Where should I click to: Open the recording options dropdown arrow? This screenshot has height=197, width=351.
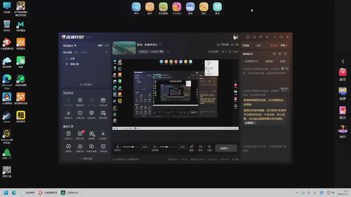[204, 147]
